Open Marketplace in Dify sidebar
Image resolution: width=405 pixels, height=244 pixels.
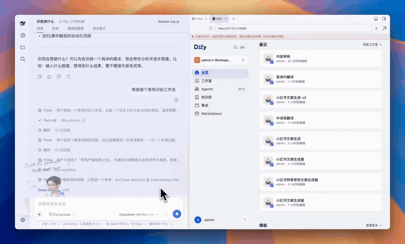pyautogui.click(x=220, y=113)
